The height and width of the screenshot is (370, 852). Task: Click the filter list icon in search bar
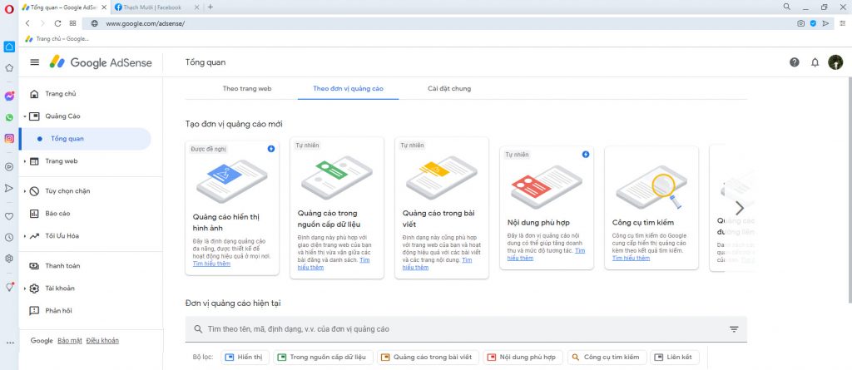coord(734,329)
